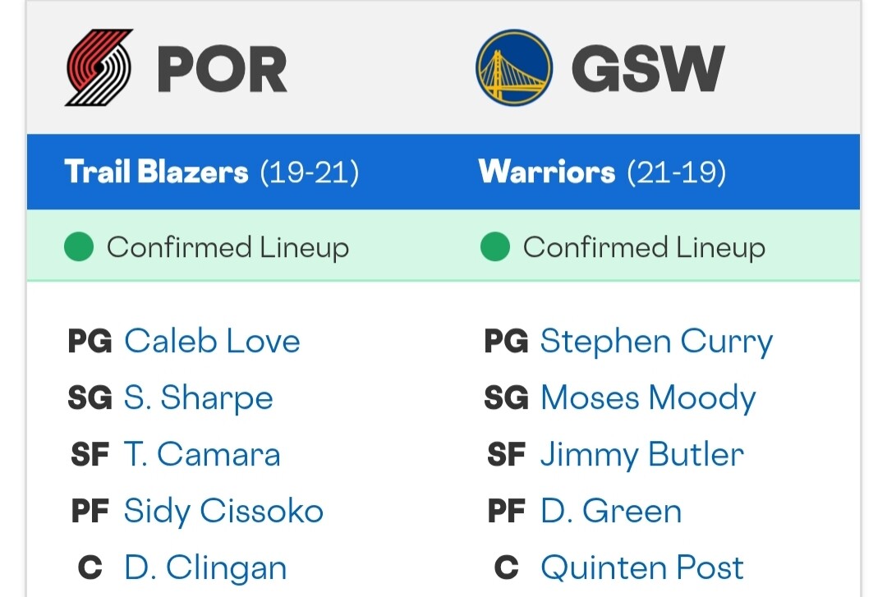The height and width of the screenshot is (597, 887).
Task: Click the POR team abbreviation
Action: tap(222, 69)
